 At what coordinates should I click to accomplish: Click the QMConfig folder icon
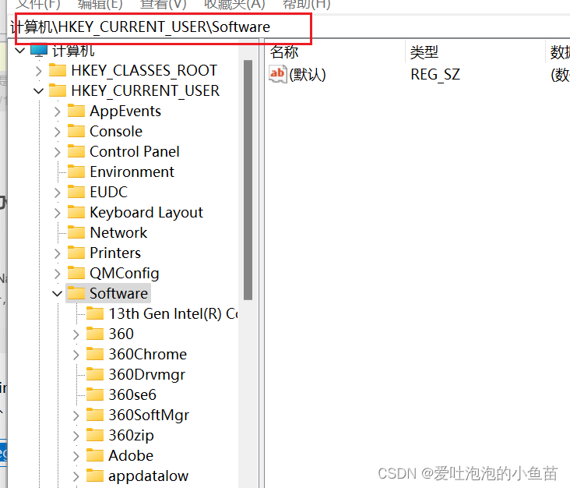76,273
